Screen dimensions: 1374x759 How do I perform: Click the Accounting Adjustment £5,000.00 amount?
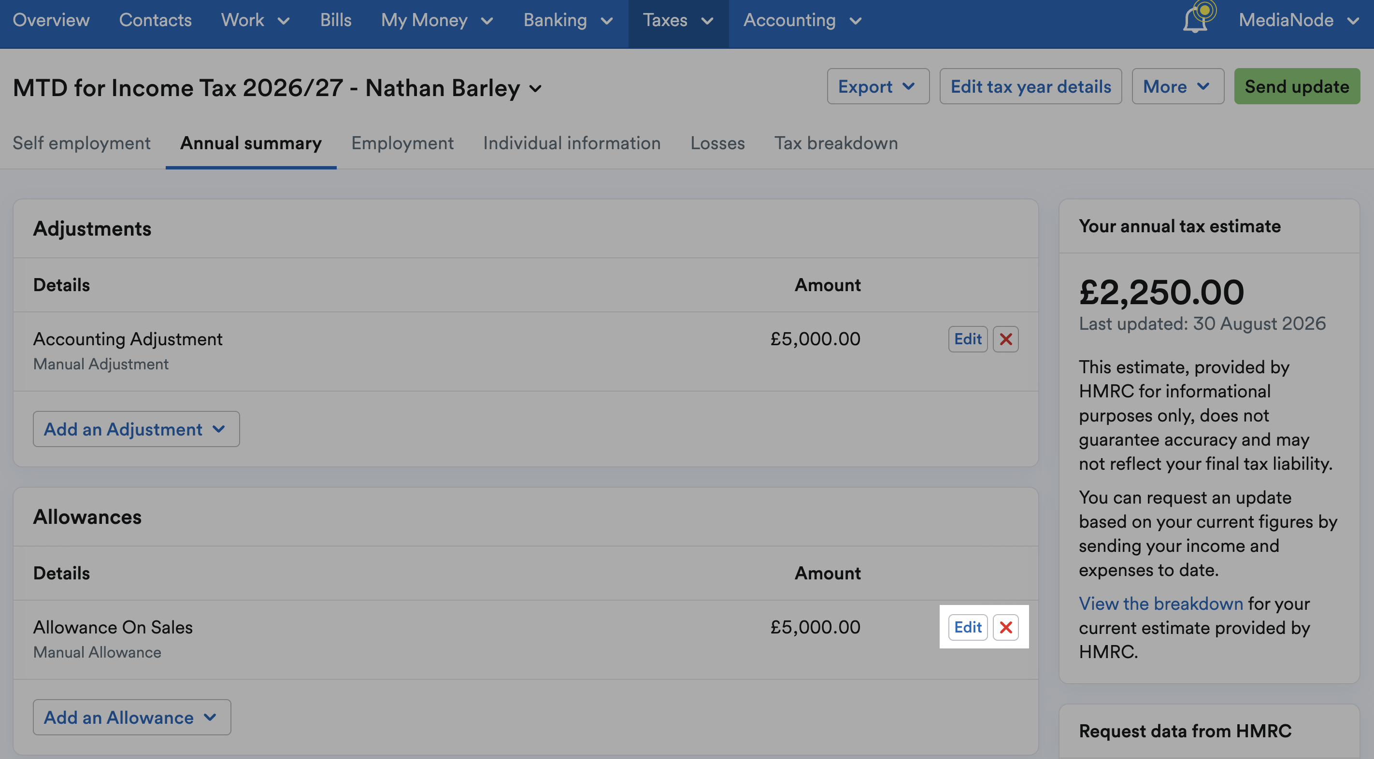(x=815, y=339)
